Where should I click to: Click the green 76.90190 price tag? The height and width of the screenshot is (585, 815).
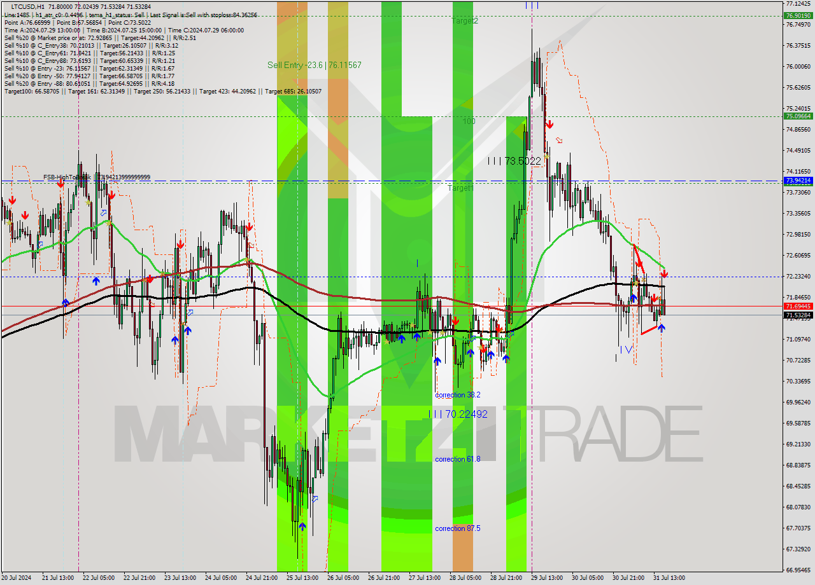click(x=798, y=15)
